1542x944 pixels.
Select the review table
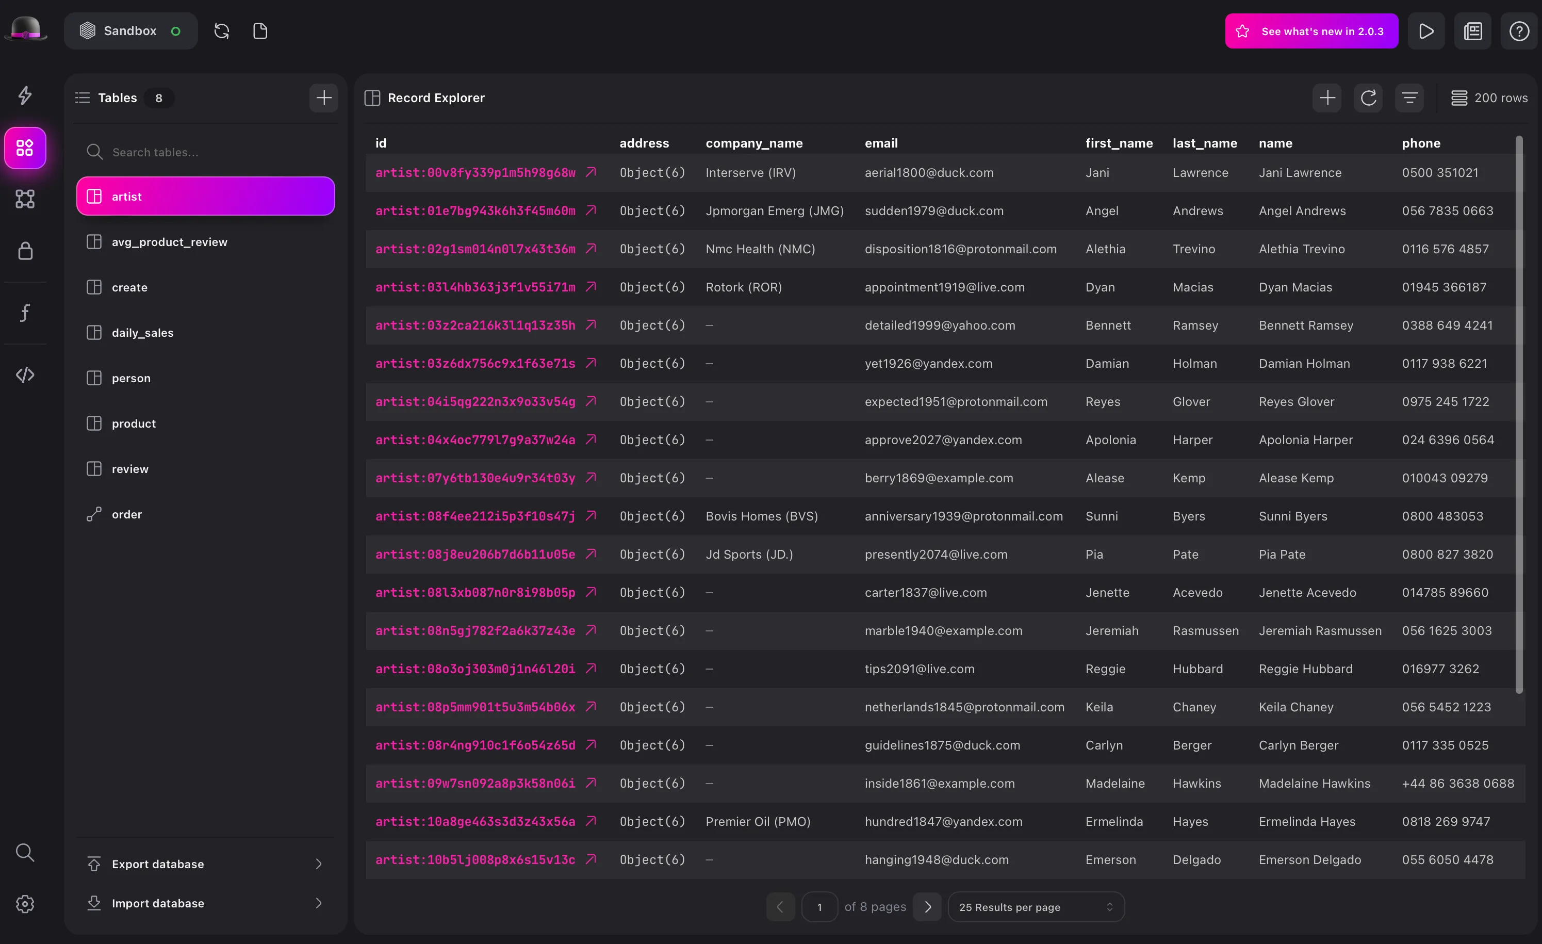pos(206,468)
